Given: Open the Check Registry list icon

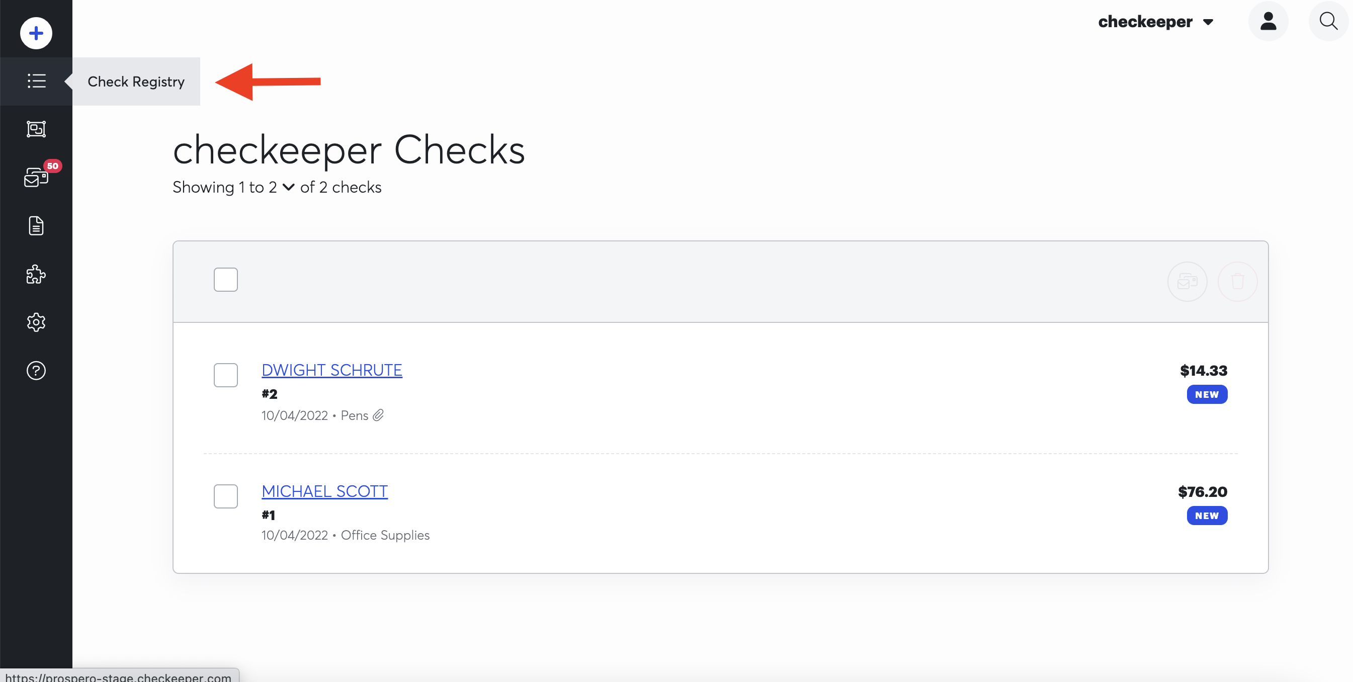Looking at the screenshot, I should [x=36, y=81].
